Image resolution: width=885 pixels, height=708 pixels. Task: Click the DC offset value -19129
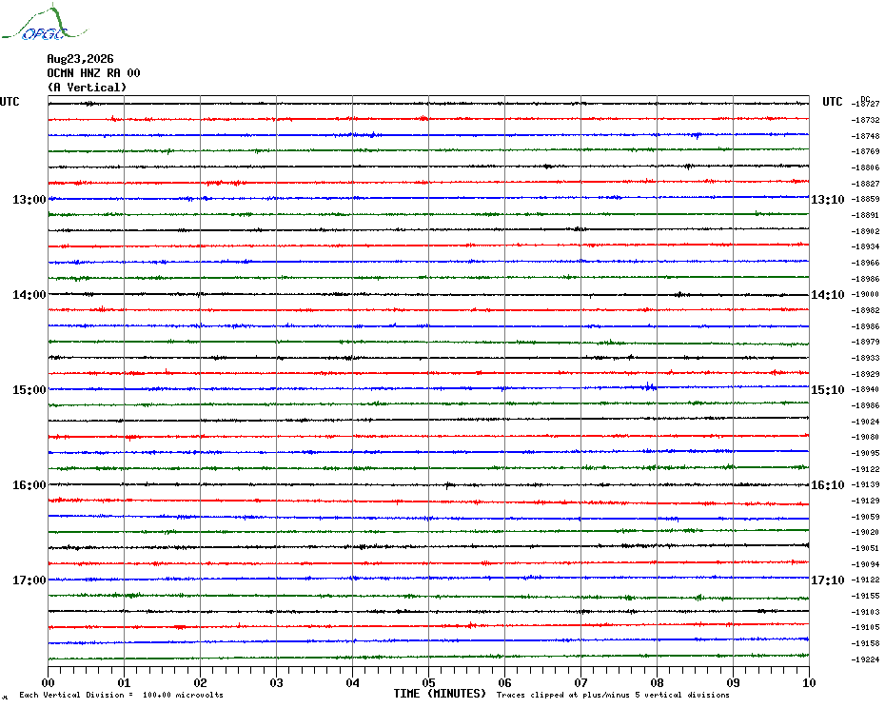(x=865, y=501)
